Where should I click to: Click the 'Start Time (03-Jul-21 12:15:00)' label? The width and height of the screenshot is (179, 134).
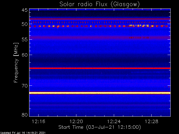pyautogui.click(x=100, y=127)
